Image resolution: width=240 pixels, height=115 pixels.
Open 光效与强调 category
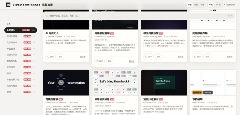[x=21, y=86]
